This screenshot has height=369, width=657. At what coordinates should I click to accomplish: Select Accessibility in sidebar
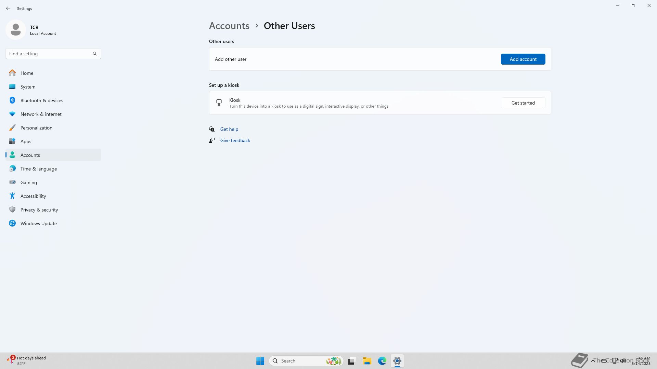point(33,196)
